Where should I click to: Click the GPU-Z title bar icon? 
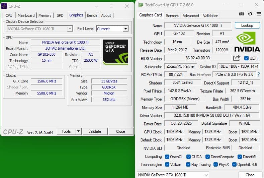coord(141,5)
